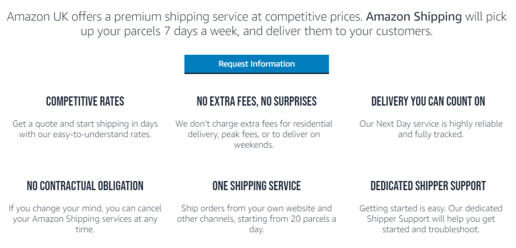Click the No Extra Fees, No Surprises heading
The height and width of the screenshot is (248, 516).
(x=257, y=101)
